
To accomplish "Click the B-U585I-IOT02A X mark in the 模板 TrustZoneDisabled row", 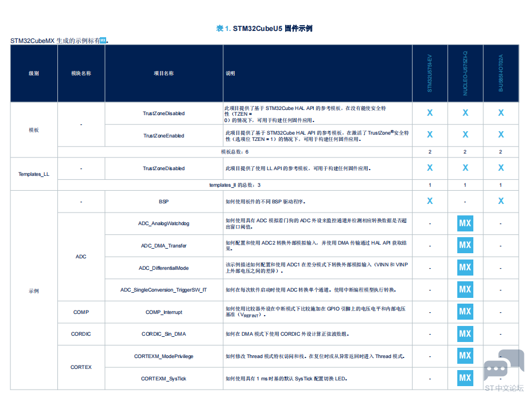I will click(x=501, y=113).
